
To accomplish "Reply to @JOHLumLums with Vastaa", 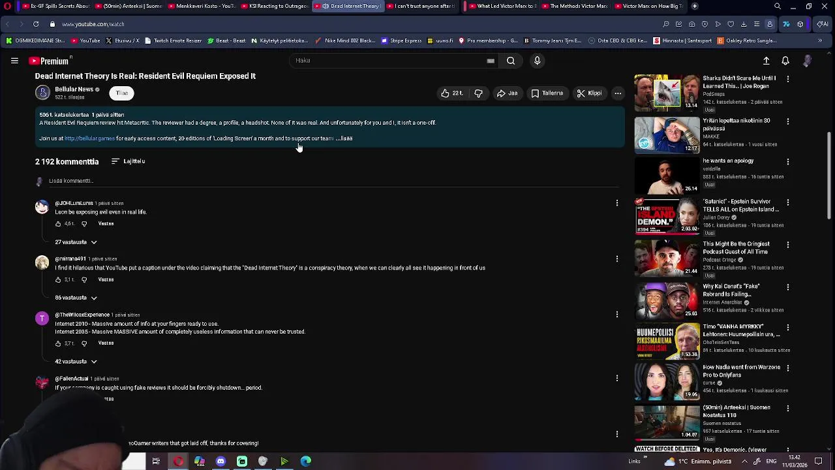I will click(106, 224).
